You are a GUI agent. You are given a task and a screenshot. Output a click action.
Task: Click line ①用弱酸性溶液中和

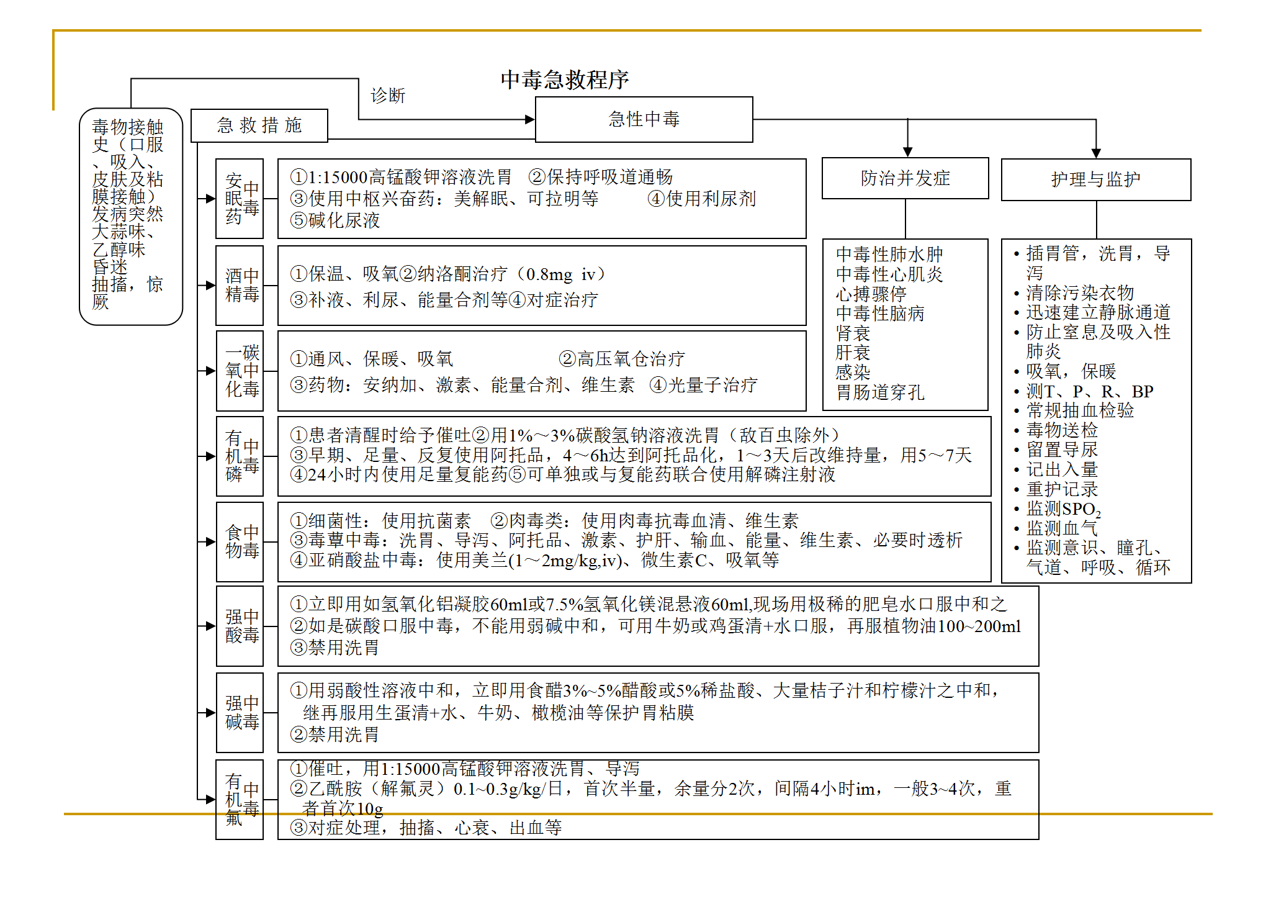(645, 690)
